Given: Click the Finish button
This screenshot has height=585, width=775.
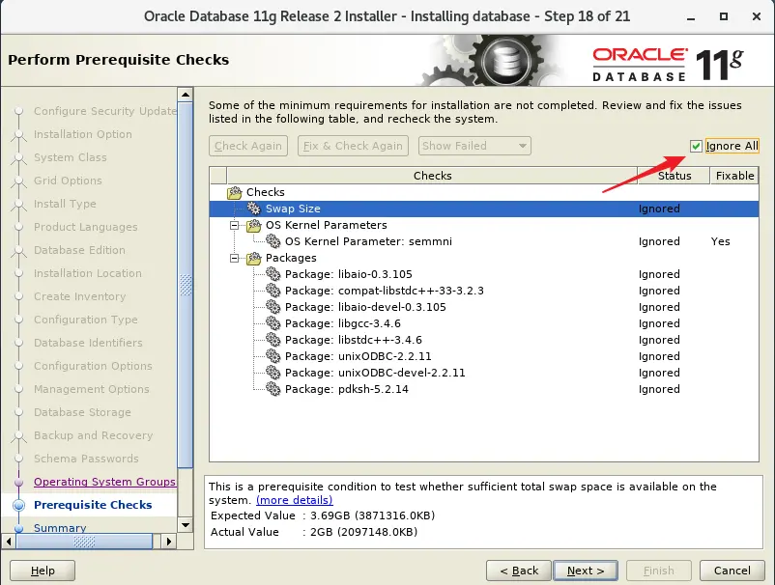Looking at the screenshot, I should (658, 571).
